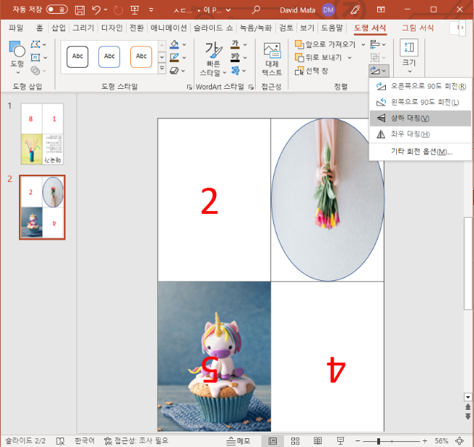
Task: Click the Text Outline icon
Action: [x=235, y=58]
